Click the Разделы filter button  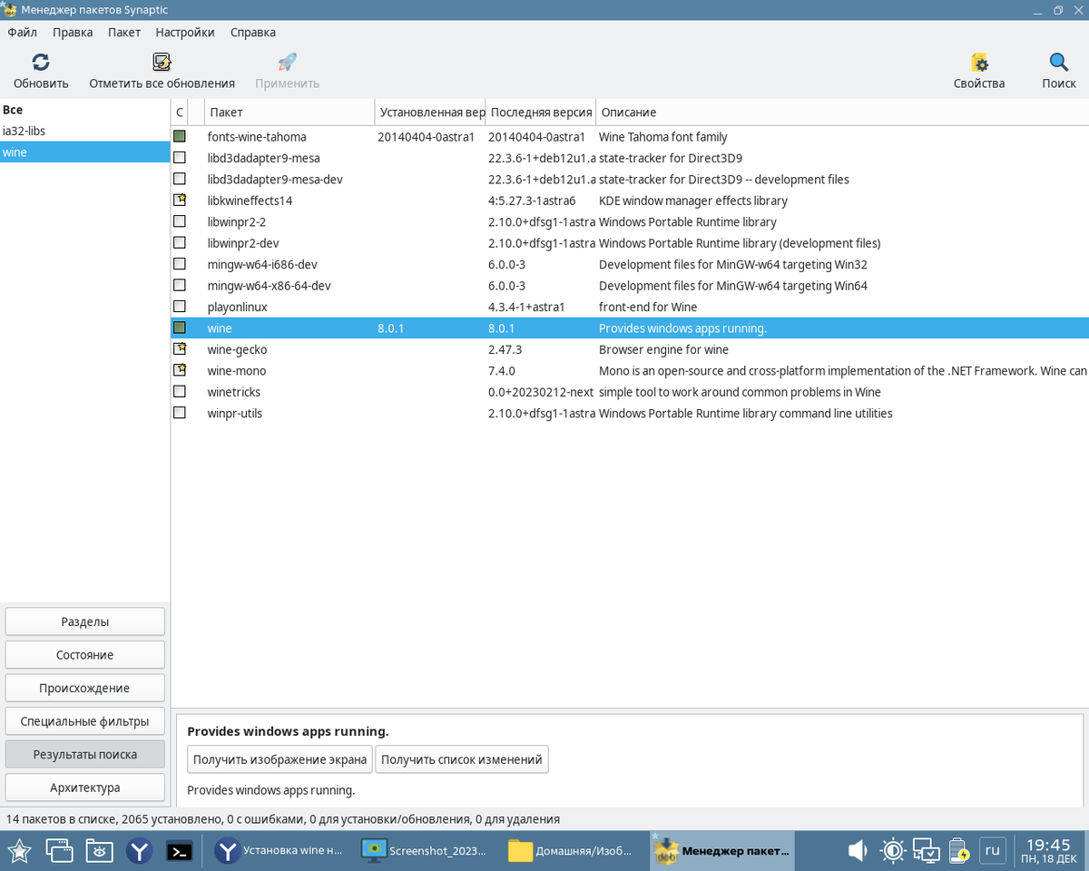click(85, 621)
